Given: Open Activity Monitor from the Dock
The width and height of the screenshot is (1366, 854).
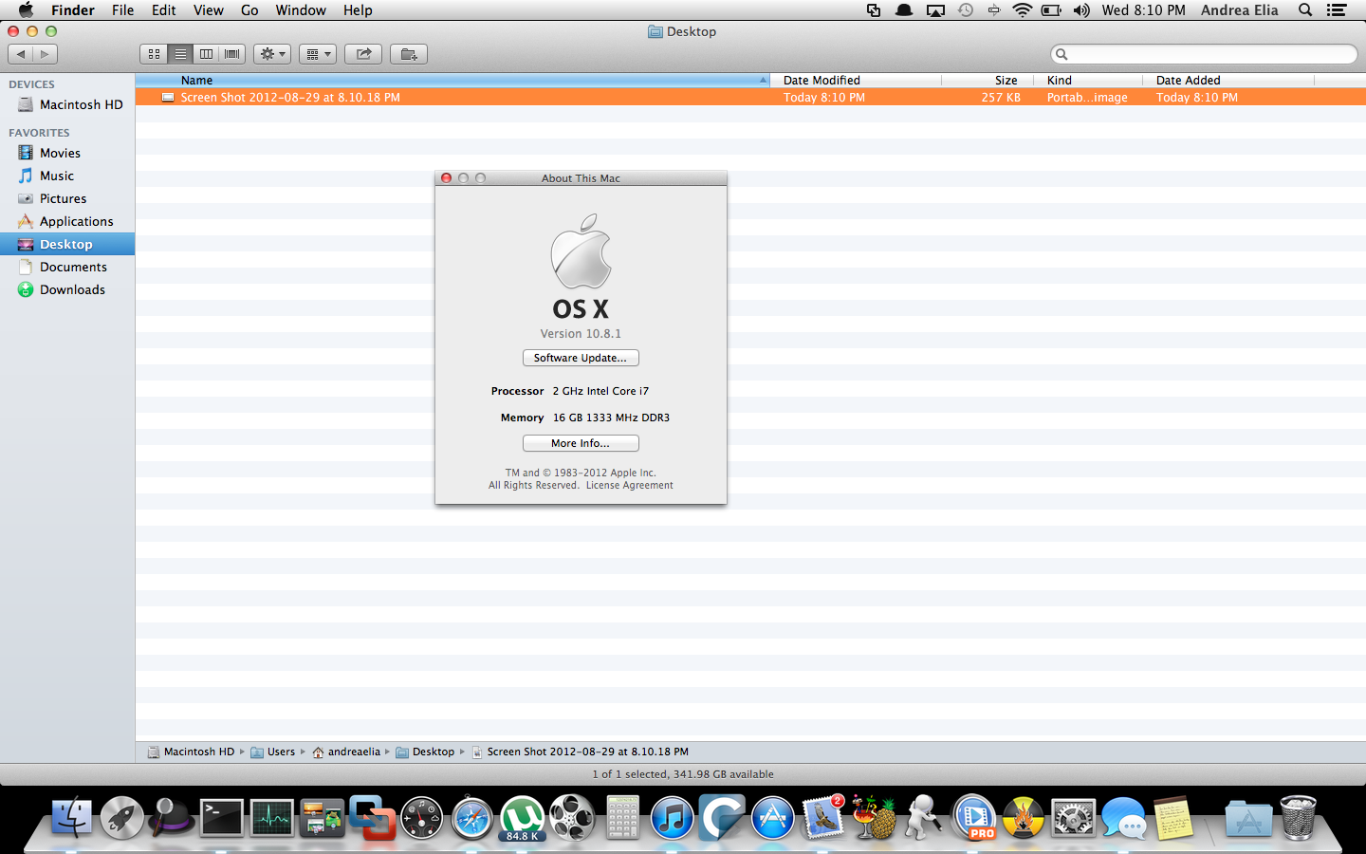Looking at the screenshot, I should [271, 817].
